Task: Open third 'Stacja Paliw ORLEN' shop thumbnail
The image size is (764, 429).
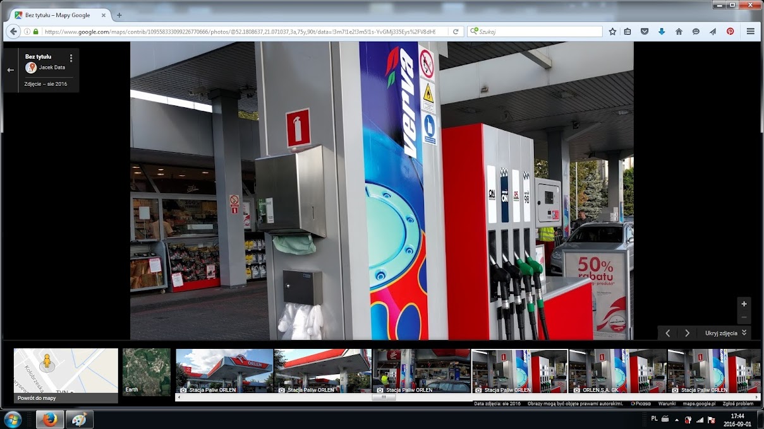Action: 421,371
